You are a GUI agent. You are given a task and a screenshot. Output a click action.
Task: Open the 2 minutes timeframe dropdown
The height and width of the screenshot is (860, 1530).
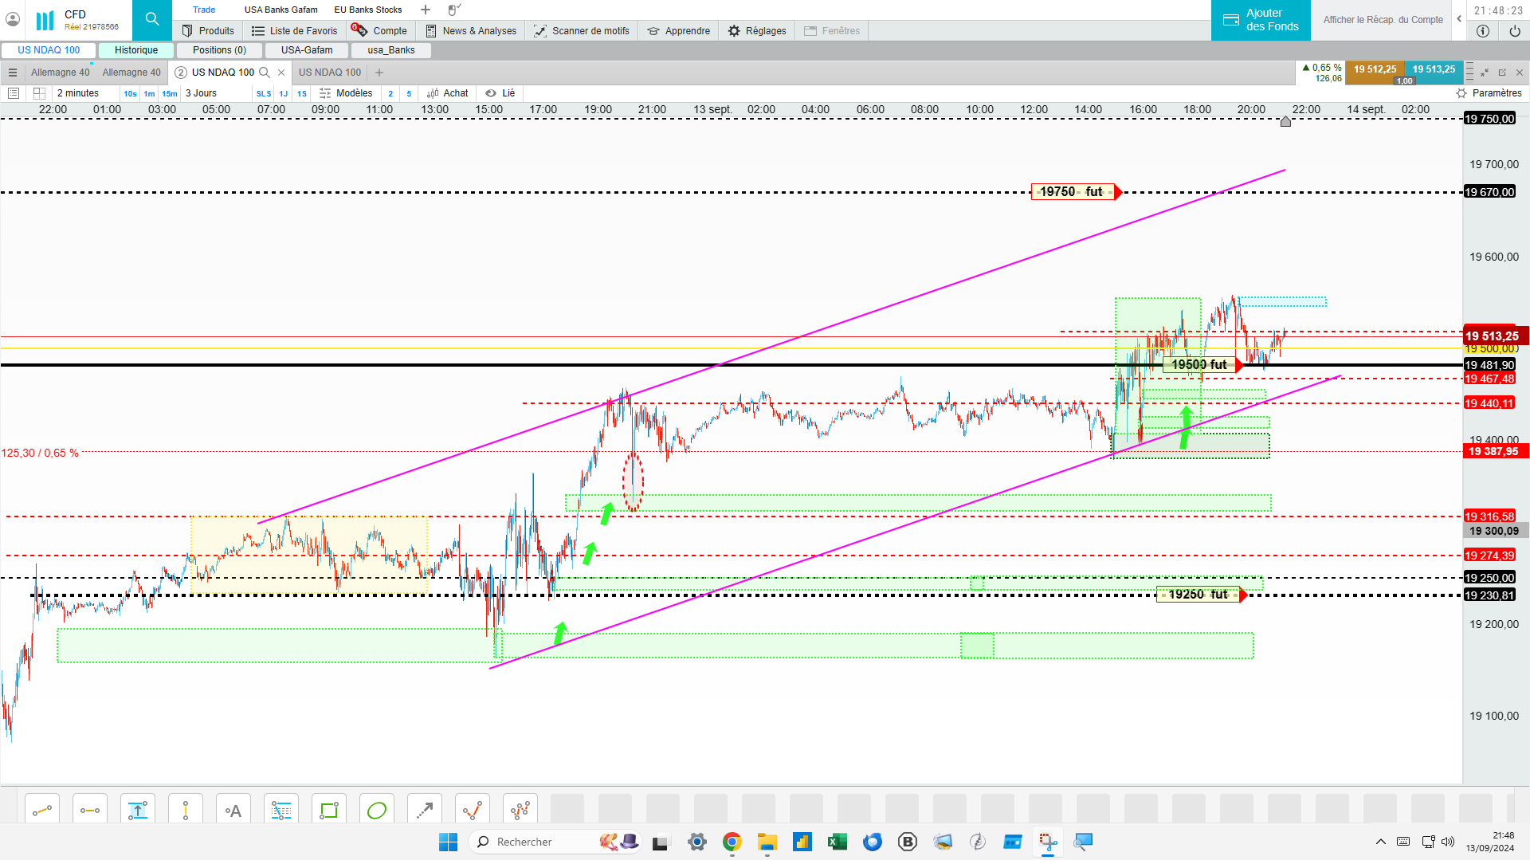click(x=78, y=93)
